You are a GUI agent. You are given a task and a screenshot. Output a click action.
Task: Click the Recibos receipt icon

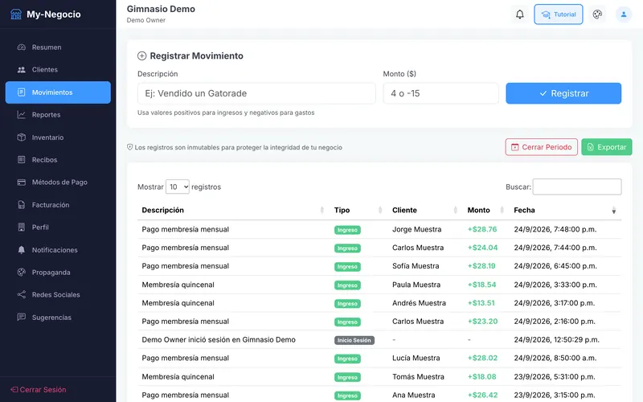[22, 159]
